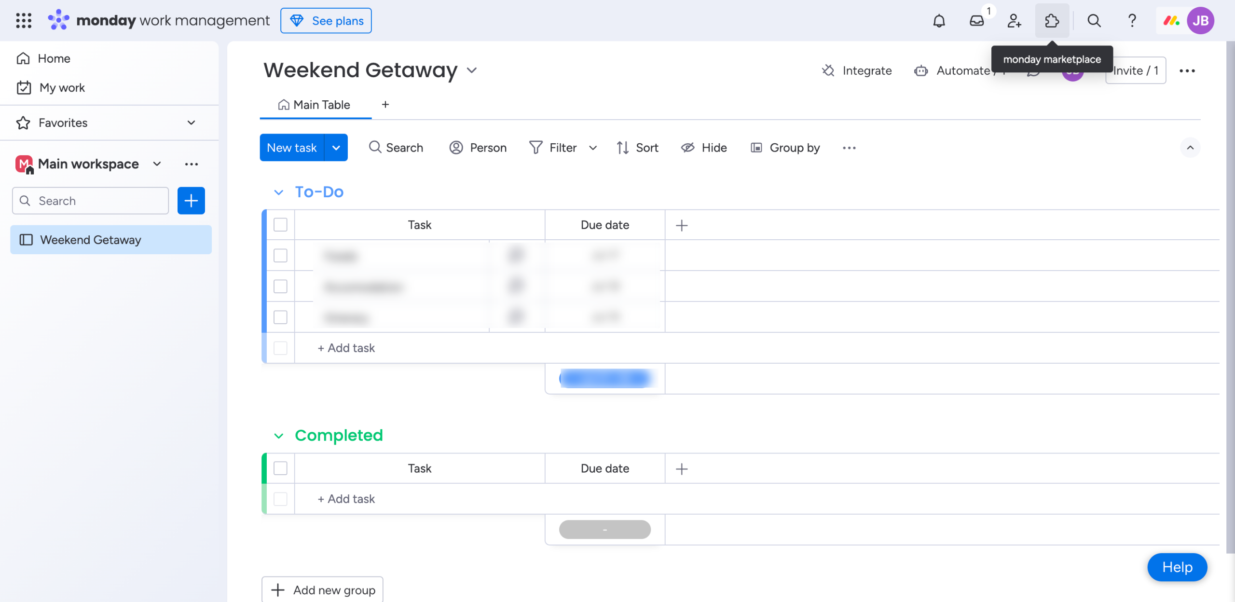The image size is (1235, 602).
Task: Select all tasks in To-Do group checkbox
Action: tap(280, 225)
